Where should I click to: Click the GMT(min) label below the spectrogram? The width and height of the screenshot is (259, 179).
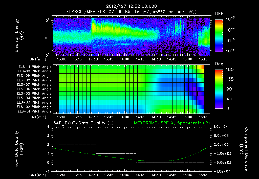(x=38, y=59)
